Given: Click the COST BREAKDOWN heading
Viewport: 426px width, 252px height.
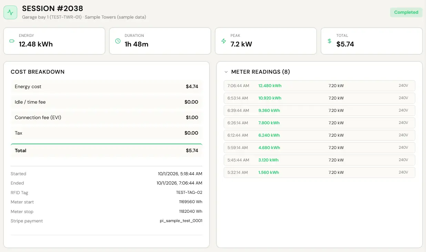Looking at the screenshot, I should [38, 72].
